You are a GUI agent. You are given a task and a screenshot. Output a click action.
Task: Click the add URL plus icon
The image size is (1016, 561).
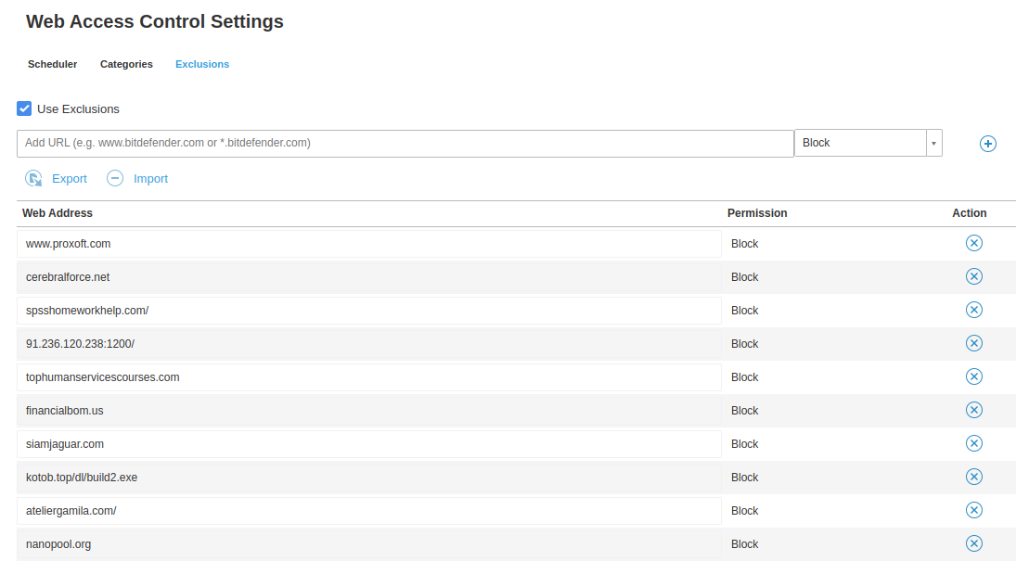coord(988,144)
